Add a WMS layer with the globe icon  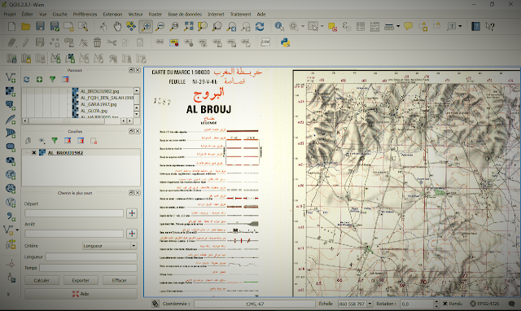11,174
